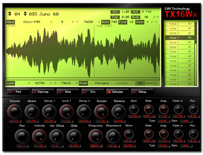Screen dimensions: 203x155
Task: Zoom out waveform with minus
Action: (156, 22)
